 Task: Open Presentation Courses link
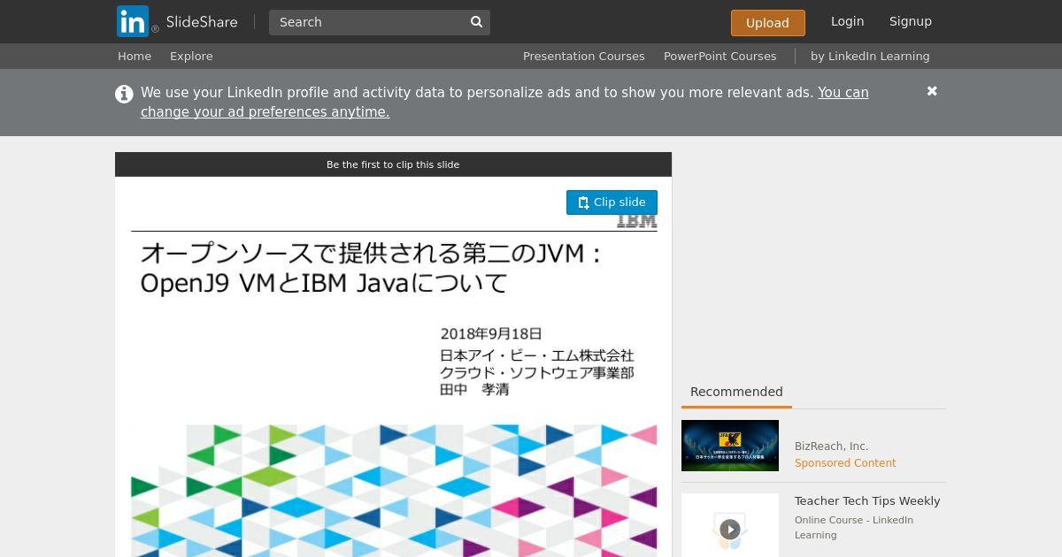point(584,56)
